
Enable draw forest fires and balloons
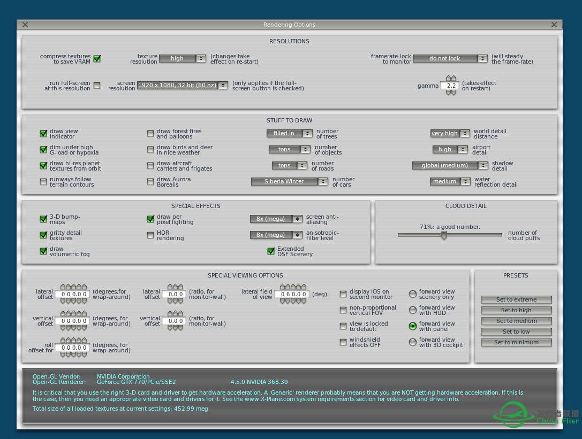150,134
